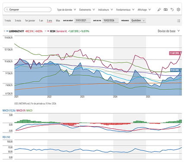Image resolution: width=184 pixels, height=162 pixels.
Task: Click the search magnifier in the Comparer field
Action: (x=7, y=10)
